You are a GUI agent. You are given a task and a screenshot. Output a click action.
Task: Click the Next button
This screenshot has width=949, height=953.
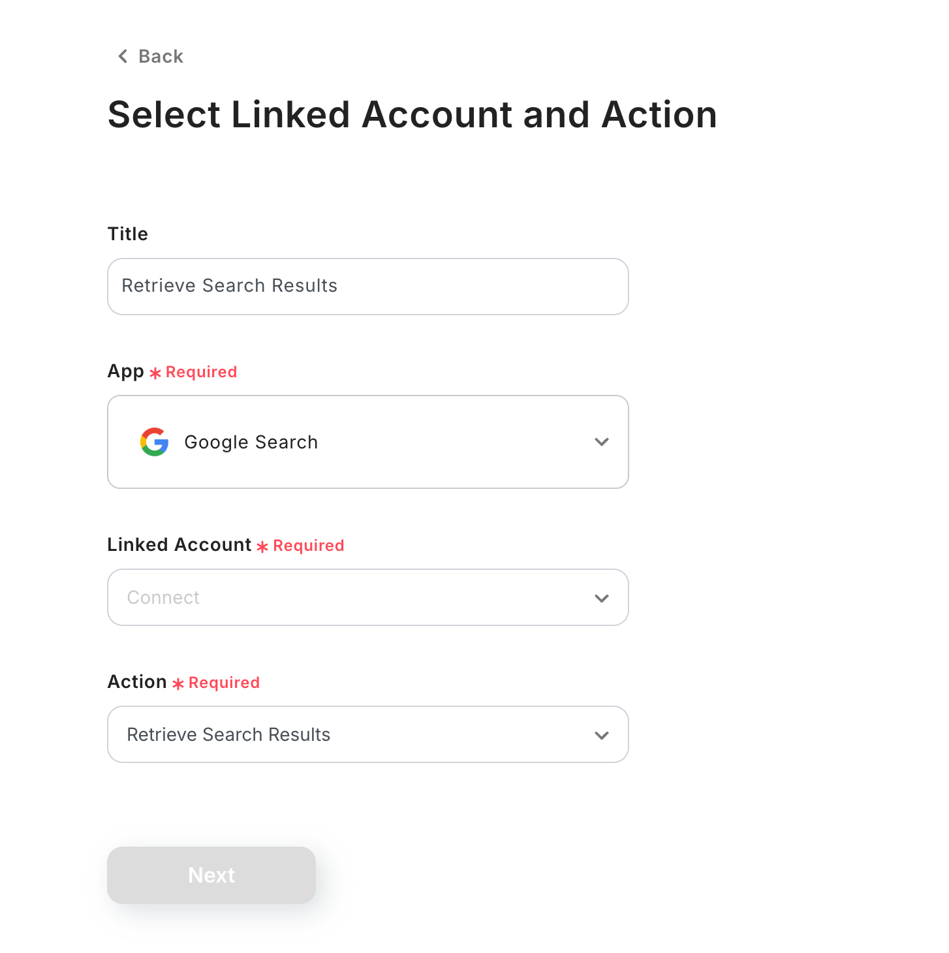click(x=211, y=875)
